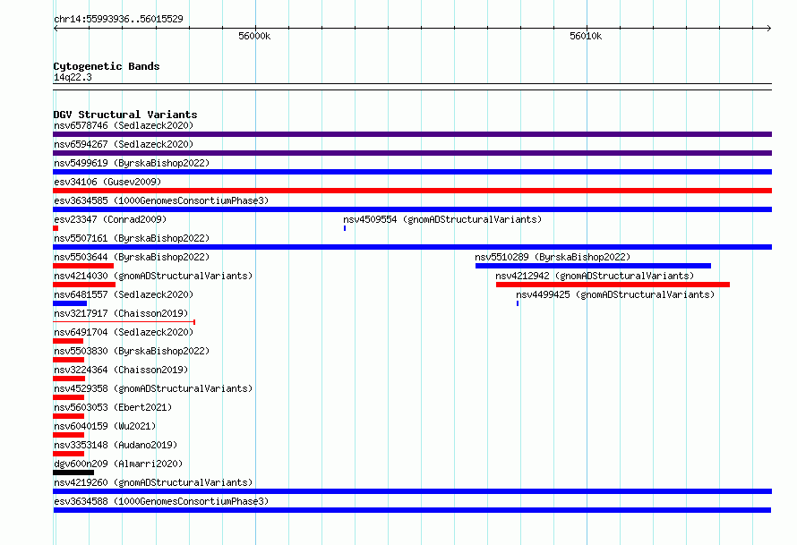The height and width of the screenshot is (545, 797).
Task: Open nsv4219260 (gnomADStructuralVariants) label
Action: pyautogui.click(x=153, y=482)
